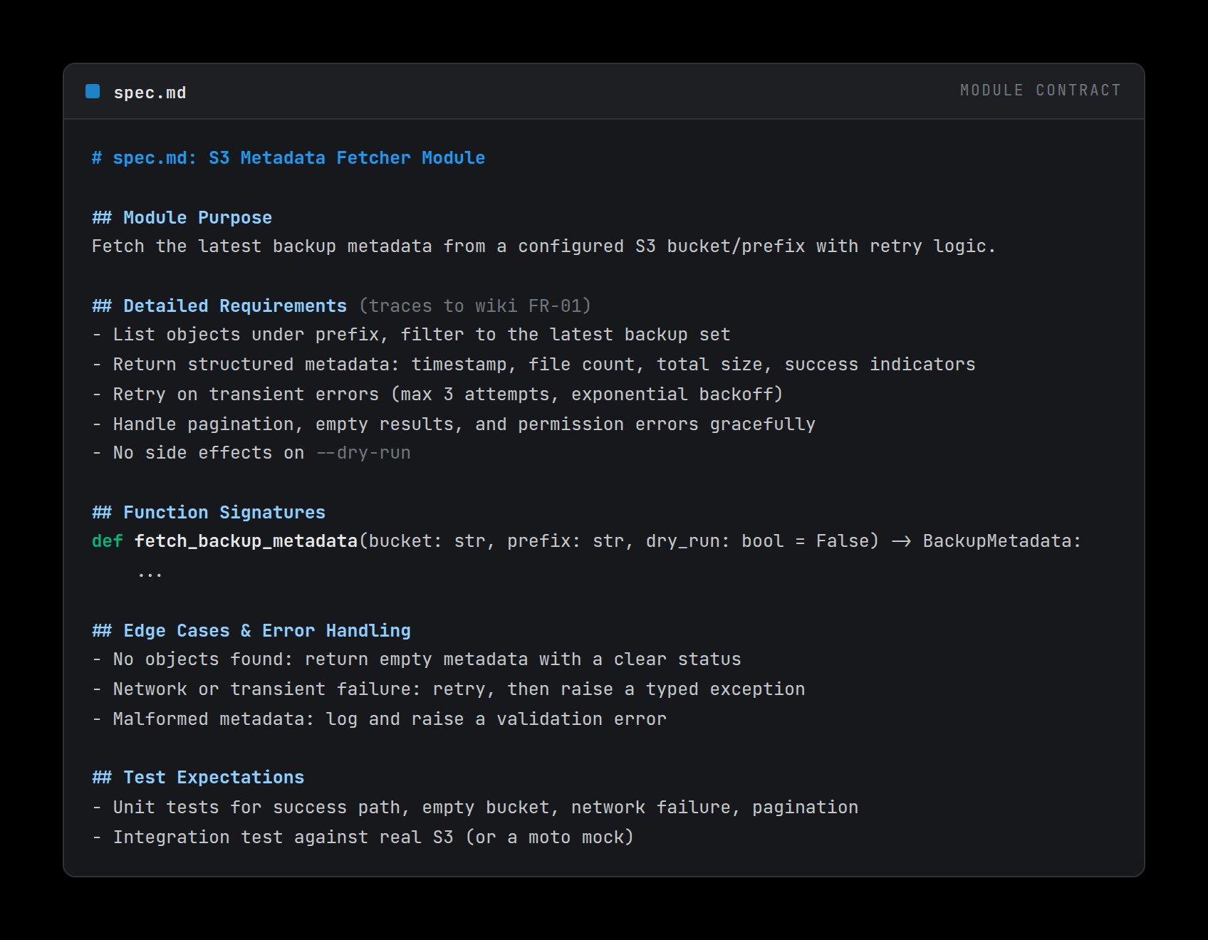Screen dimensions: 1208x940
Task: Click the fetch_backup_metadata function name
Action: (x=246, y=541)
